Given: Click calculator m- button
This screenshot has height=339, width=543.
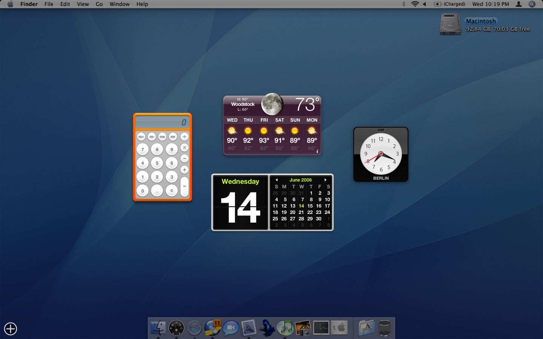Looking at the screenshot, I should coord(152,137).
